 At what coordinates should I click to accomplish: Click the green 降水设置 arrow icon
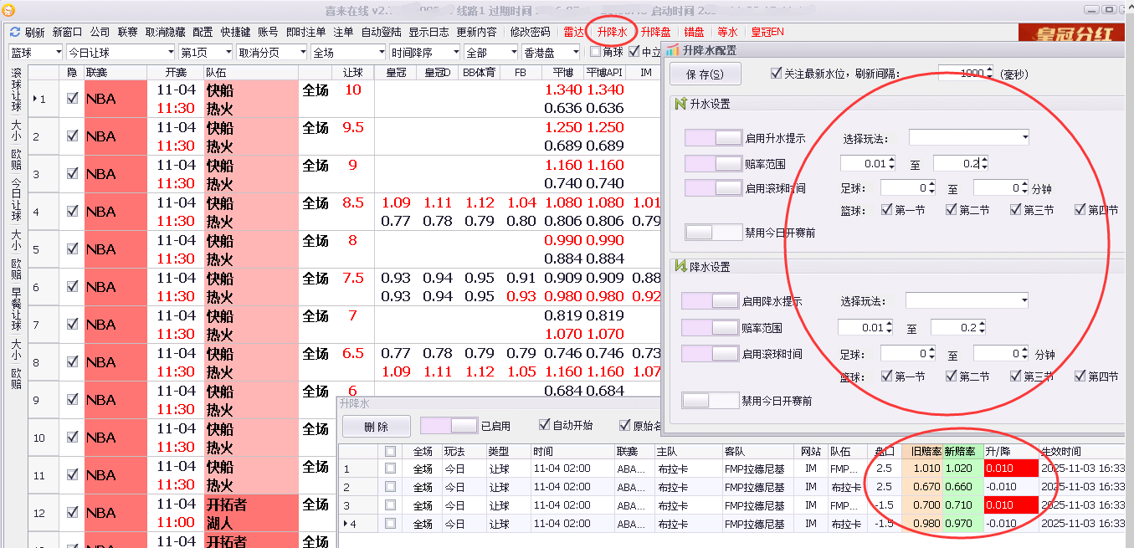[x=680, y=267]
